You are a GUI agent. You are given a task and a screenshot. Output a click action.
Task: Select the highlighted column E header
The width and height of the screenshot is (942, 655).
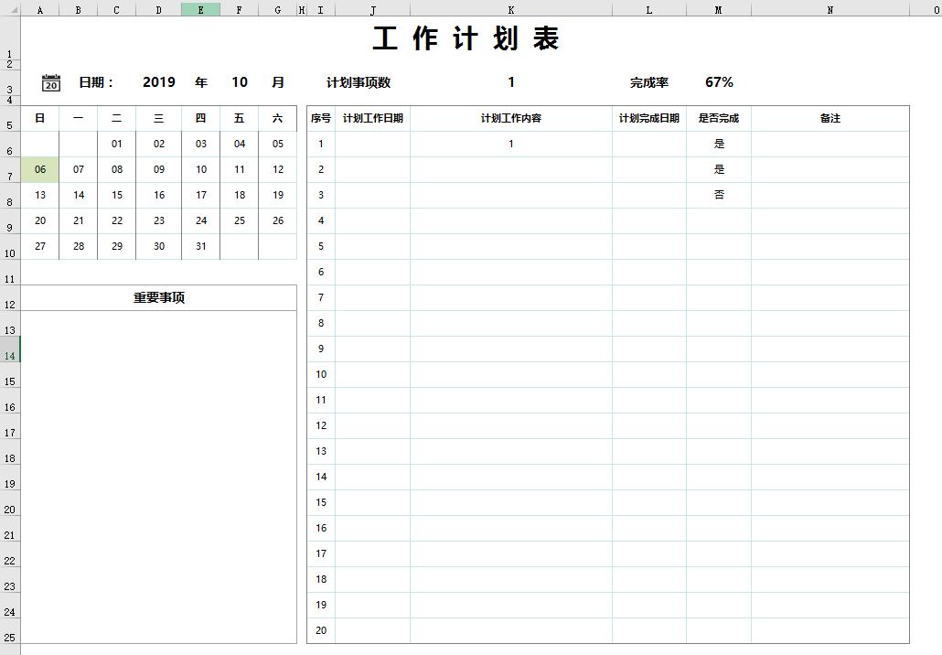point(200,9)
